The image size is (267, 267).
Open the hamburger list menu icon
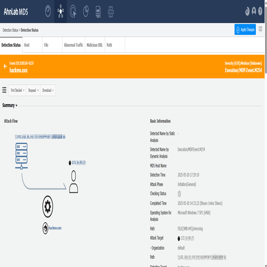(4, 90)
